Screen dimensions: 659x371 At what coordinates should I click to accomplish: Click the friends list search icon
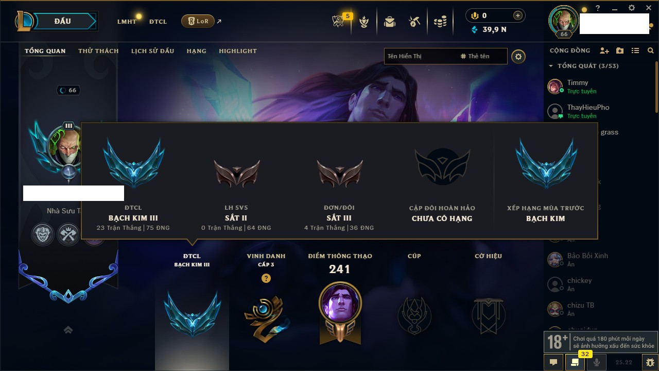pos(651,50)
